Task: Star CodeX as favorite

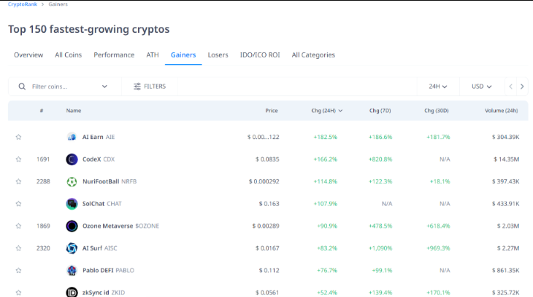Action: coord(18,159)
